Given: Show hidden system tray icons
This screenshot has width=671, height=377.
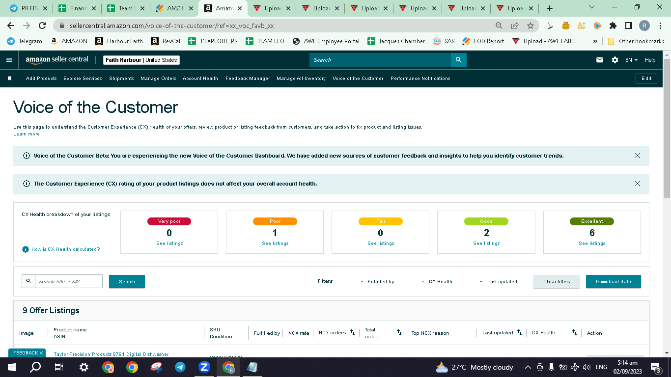Looking at the screenshot, I should click(528, 367).
